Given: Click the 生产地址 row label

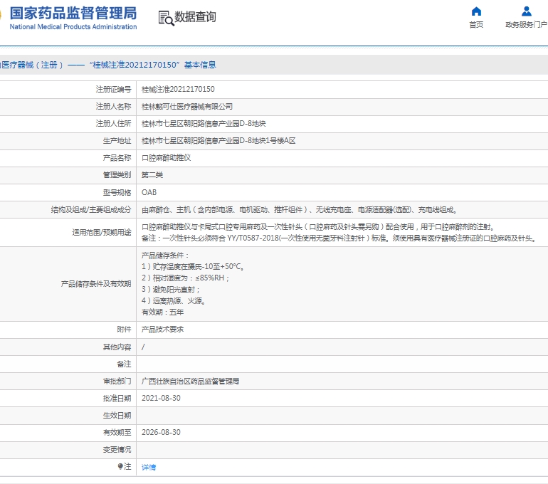Looking at the screenshot, I should [x=117, y=141].
